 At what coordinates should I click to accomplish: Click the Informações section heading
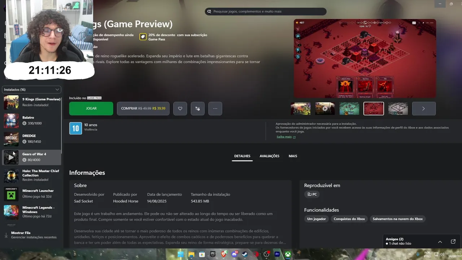point(87,173)
